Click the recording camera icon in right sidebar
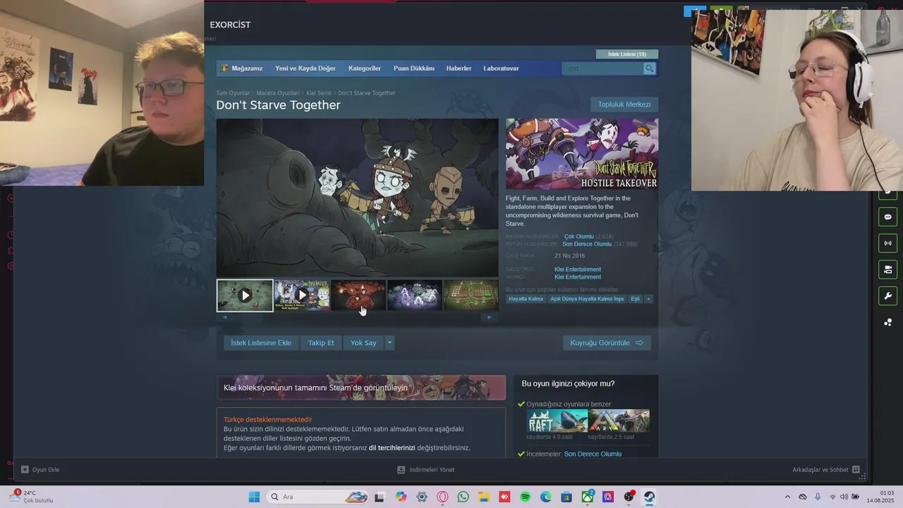Image resolution: width=903 pixels, height=508 pixels. (x=887, y=270)
